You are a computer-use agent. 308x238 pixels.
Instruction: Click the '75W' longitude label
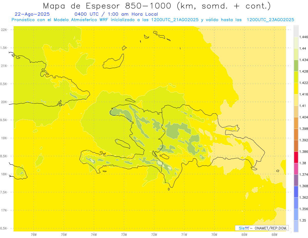click(x=64, y=234)
